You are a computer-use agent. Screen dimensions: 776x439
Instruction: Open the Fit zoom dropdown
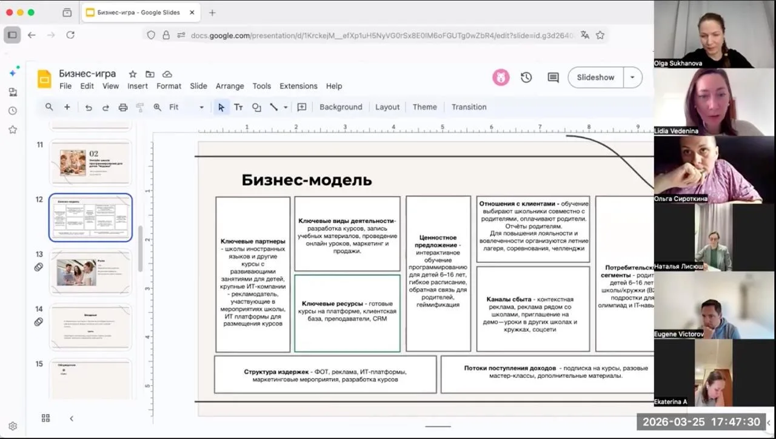click(x=186, y=107)
